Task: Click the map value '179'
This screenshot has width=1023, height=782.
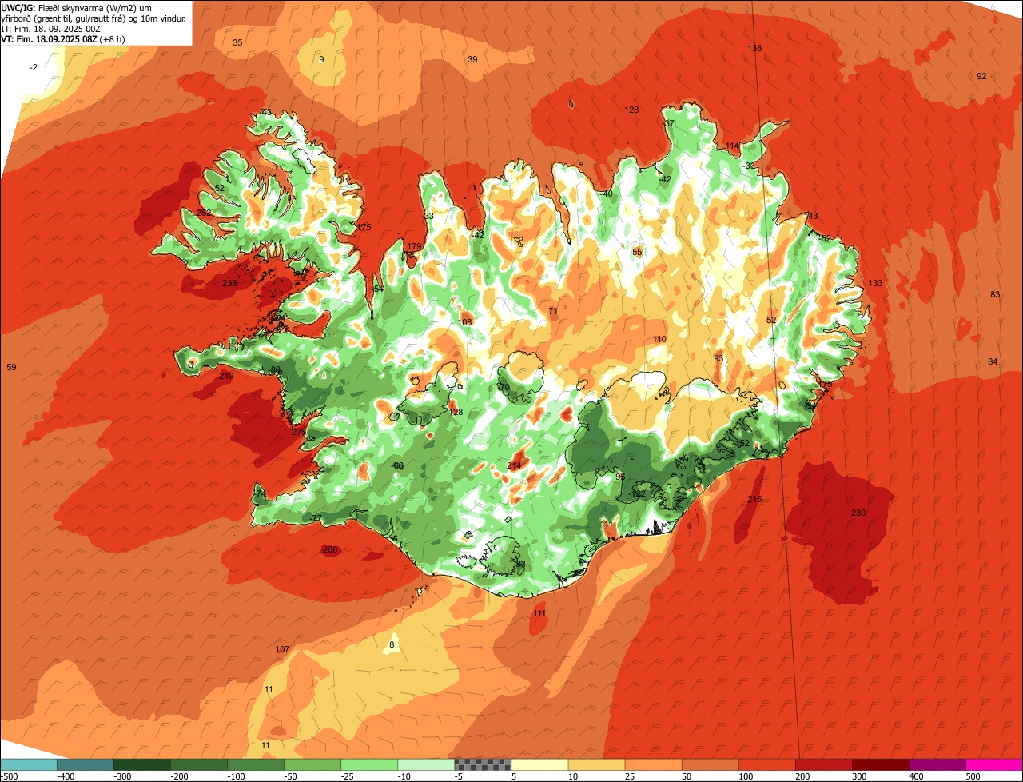Action: tap(414, 246)
